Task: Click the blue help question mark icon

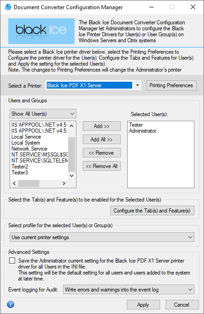Action: [x=11, y=304]
